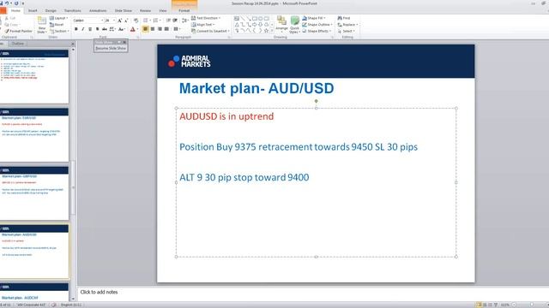The width and height of the screenshot is (549, 308).
Task: Open the Quick Styles gallery
Action: click(294, 25)
